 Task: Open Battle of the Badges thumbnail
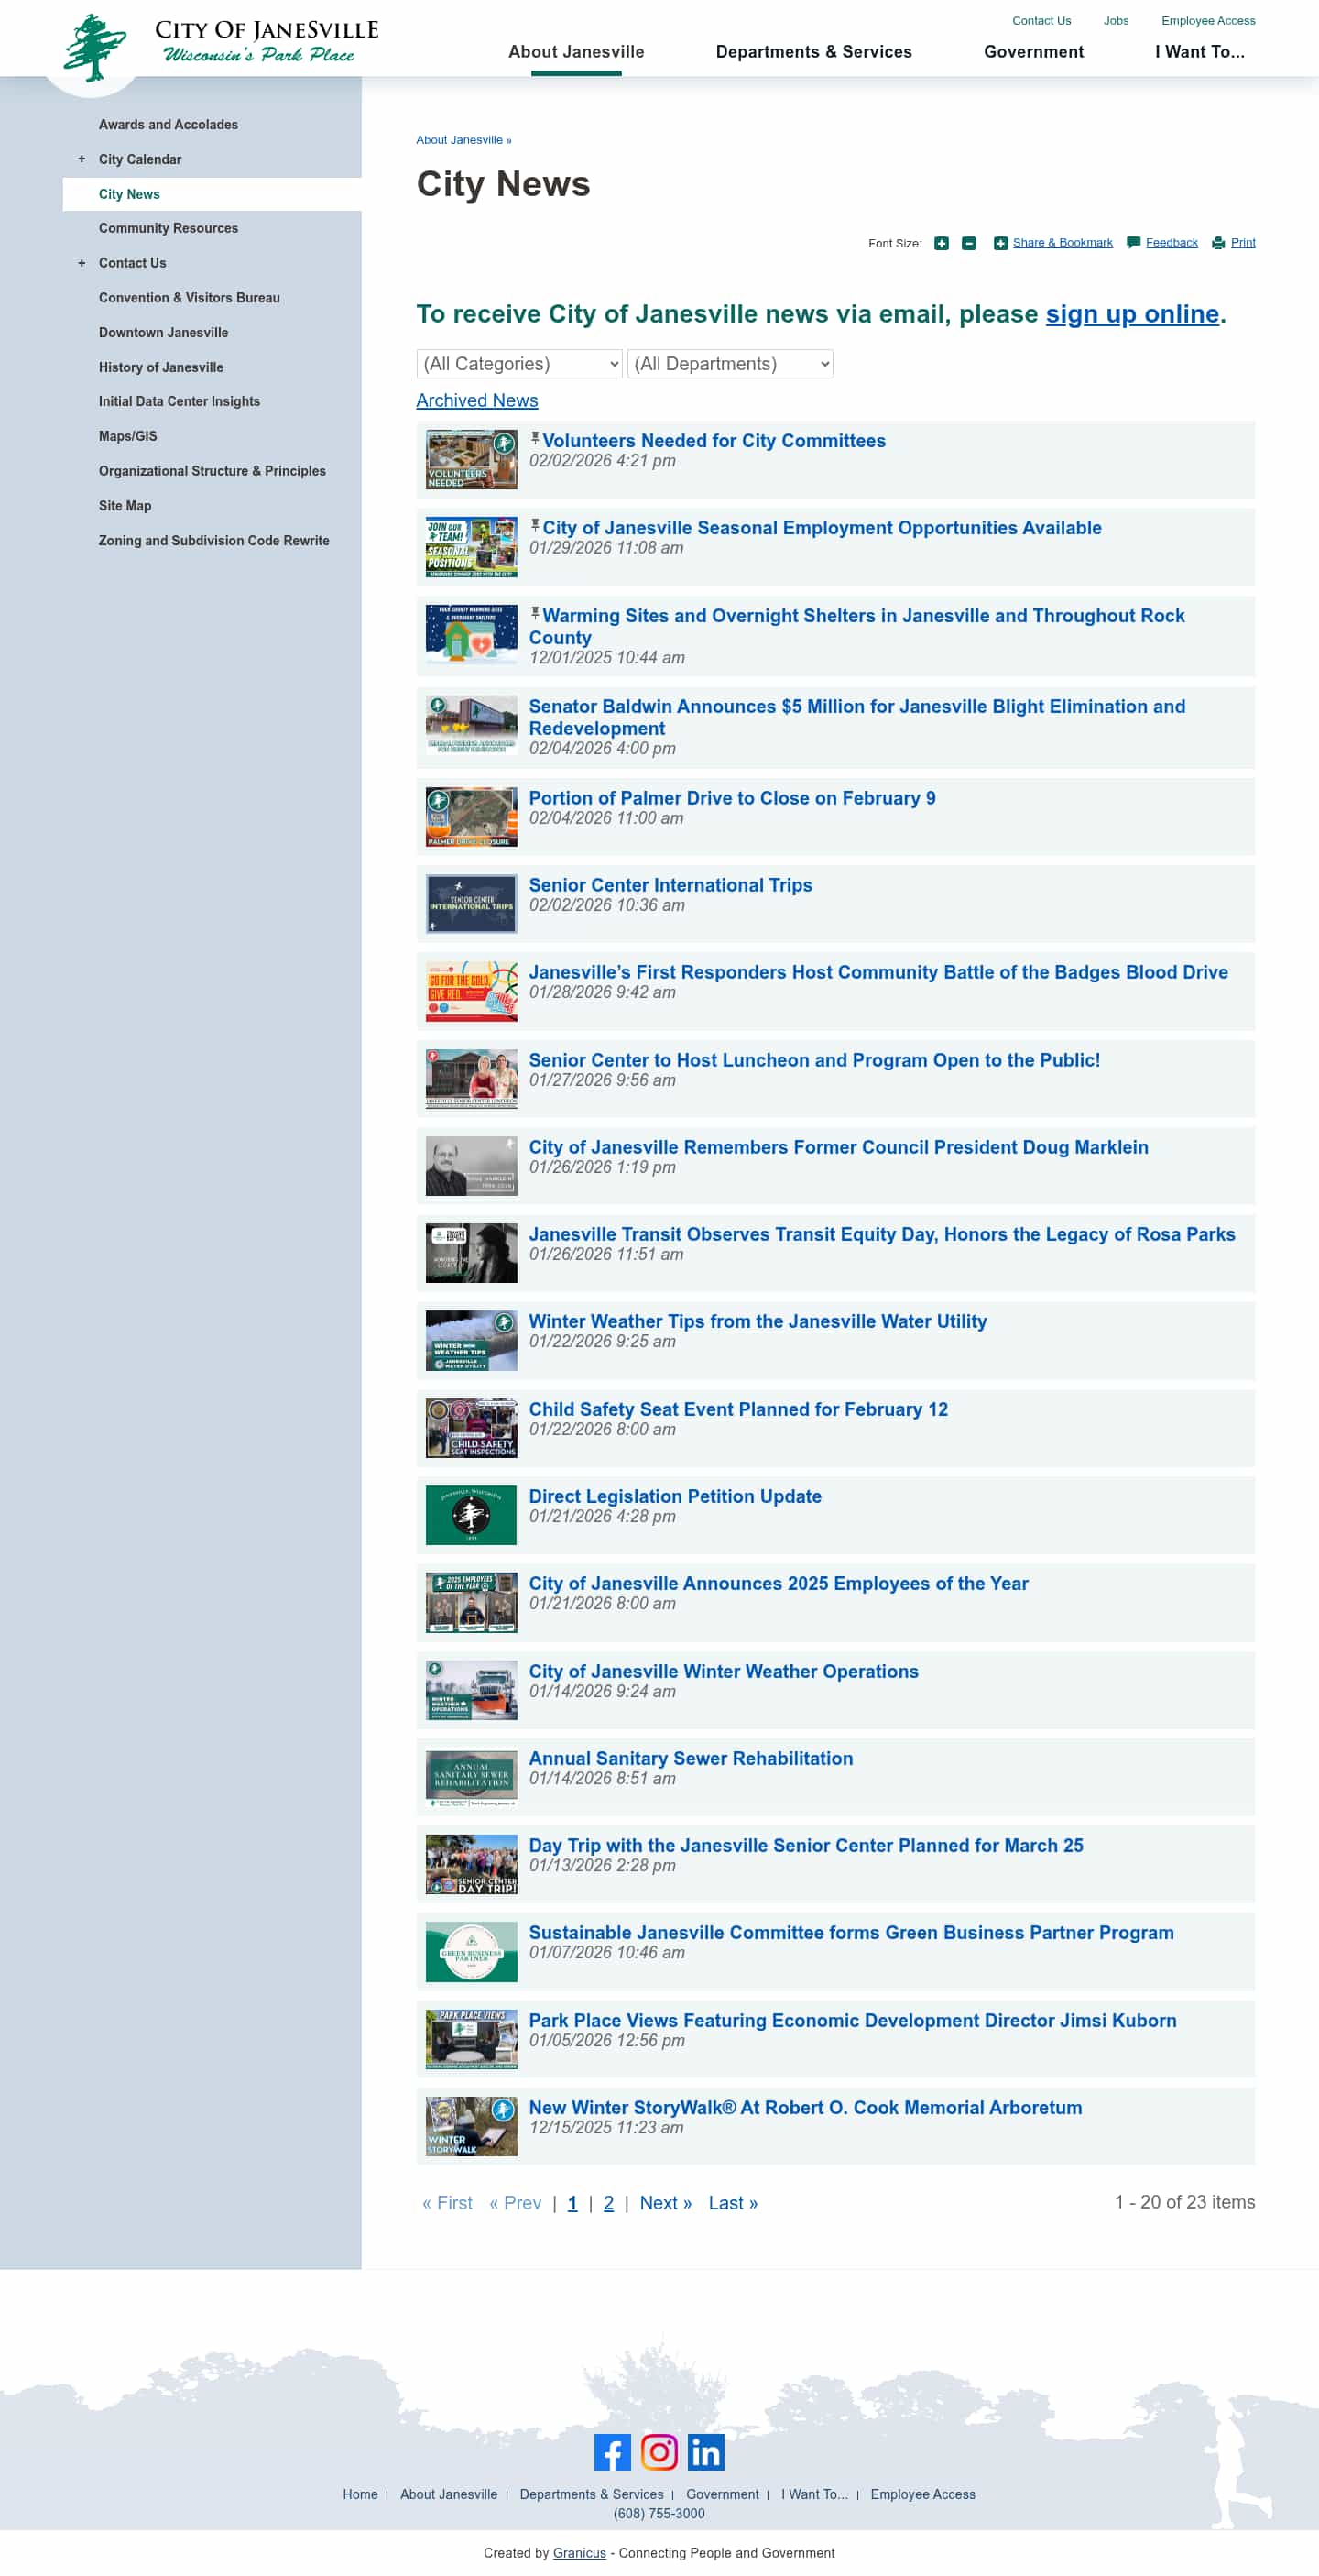click(x=472, y=991)
